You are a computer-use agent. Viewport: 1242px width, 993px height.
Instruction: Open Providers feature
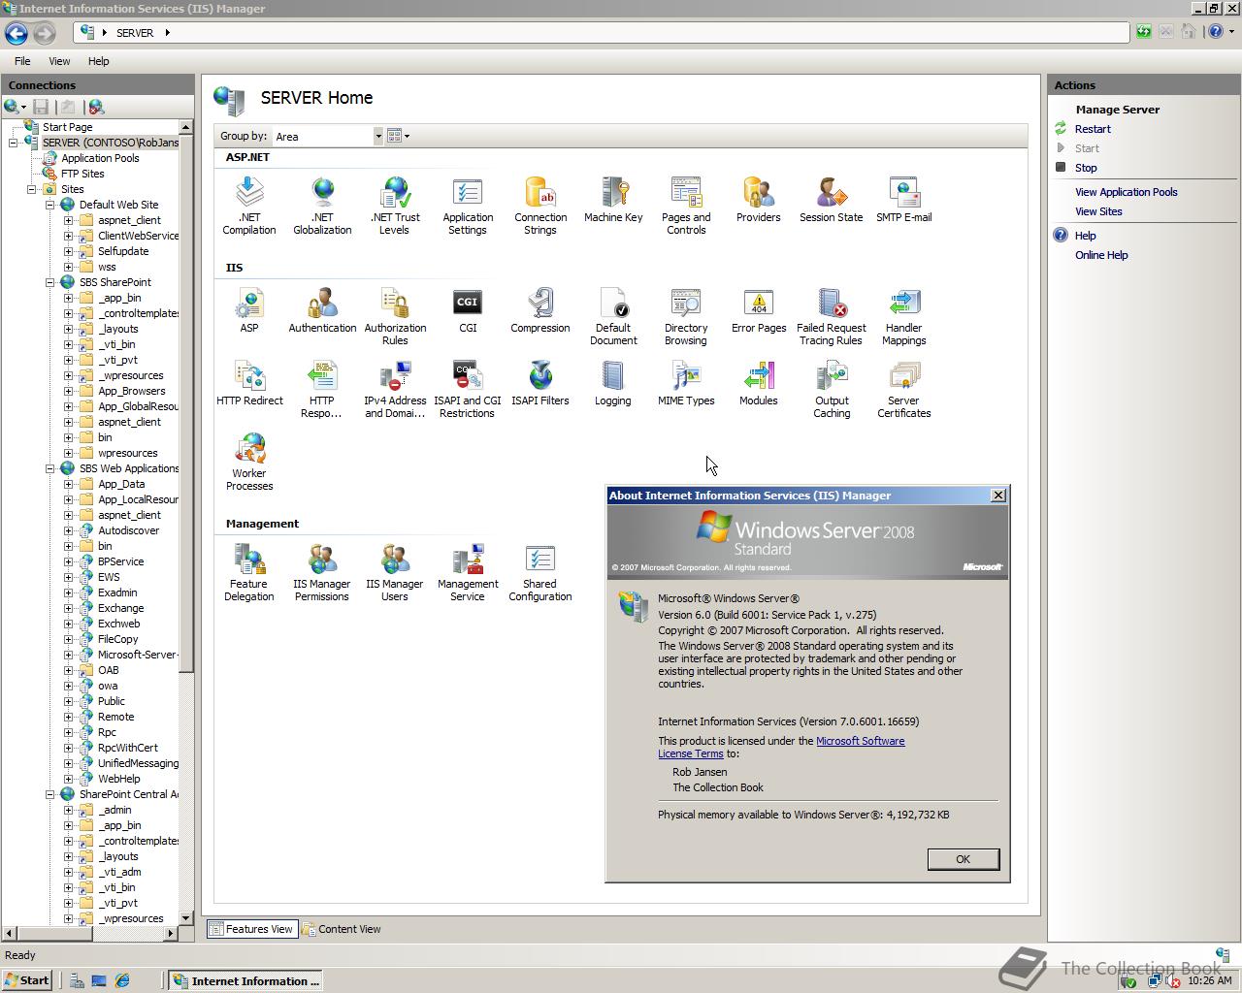click(x=759, y=200)
